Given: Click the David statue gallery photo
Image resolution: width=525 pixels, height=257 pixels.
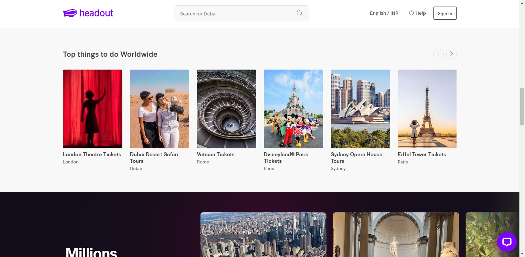Looking at the screenshot, I should [396, 234].
